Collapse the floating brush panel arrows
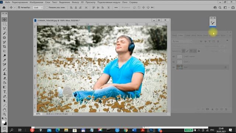Viewport: 236px width, 133px height. [211, 18]
